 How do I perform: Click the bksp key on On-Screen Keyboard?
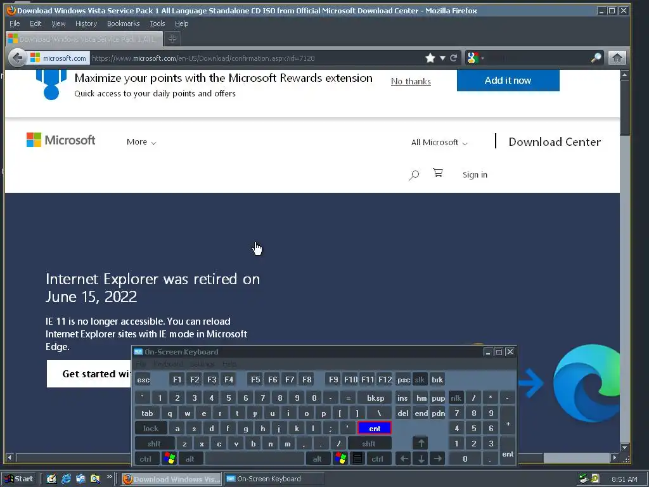[x=375, y=398]
